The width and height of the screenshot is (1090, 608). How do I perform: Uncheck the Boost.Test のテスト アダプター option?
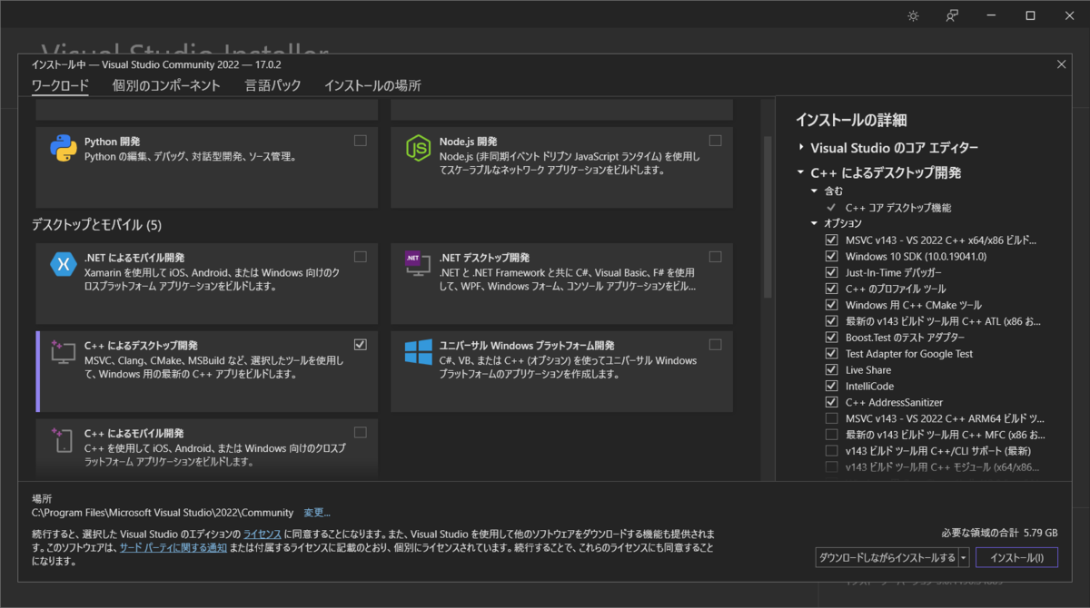pos(831,338)
